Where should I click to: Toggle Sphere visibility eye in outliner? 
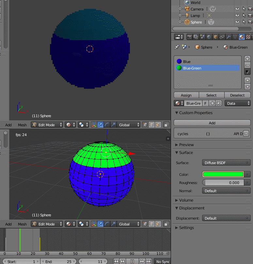(x=237, y=22)
